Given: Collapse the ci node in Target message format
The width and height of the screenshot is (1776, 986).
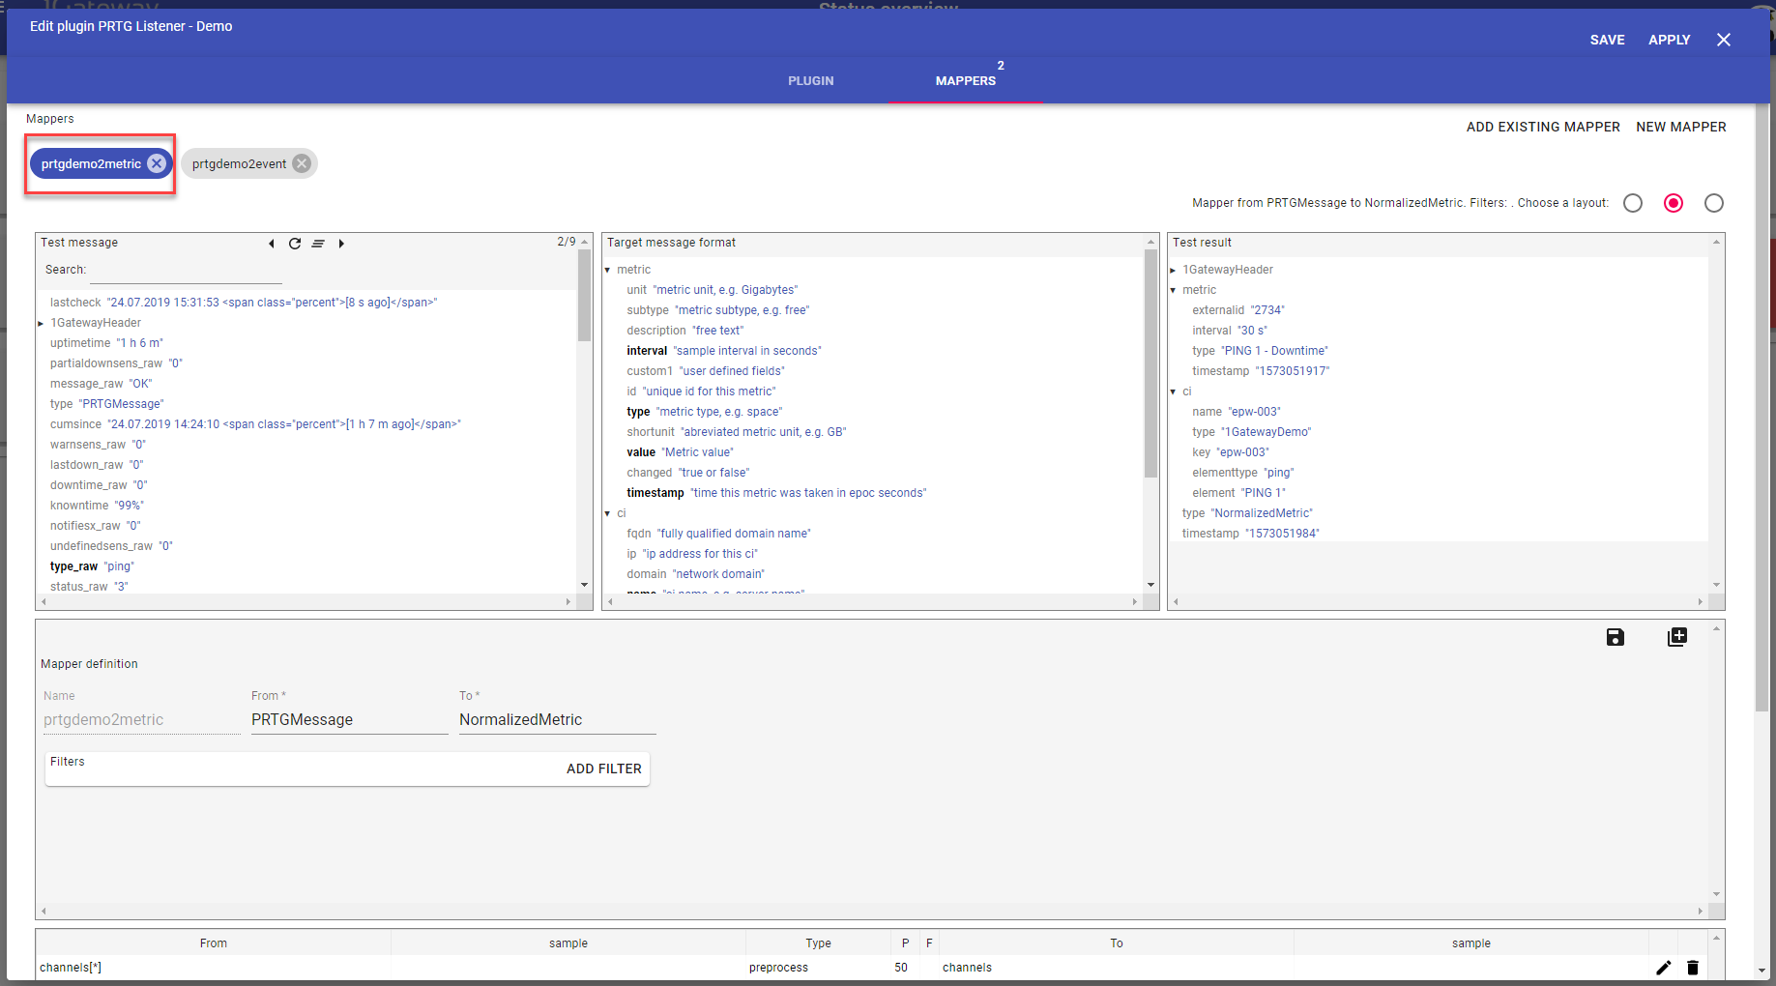Looking at the screenshot, I should coord(607,513).
